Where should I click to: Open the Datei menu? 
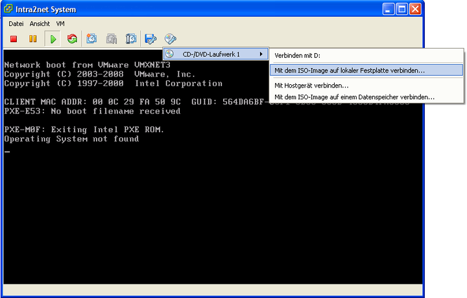pyautogui.click(x=16, y=24)
